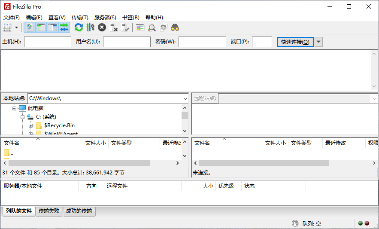This screenshot has height=229, width=379.
Task: Open 查看(V) menu
Action: (x=57, y=18)
